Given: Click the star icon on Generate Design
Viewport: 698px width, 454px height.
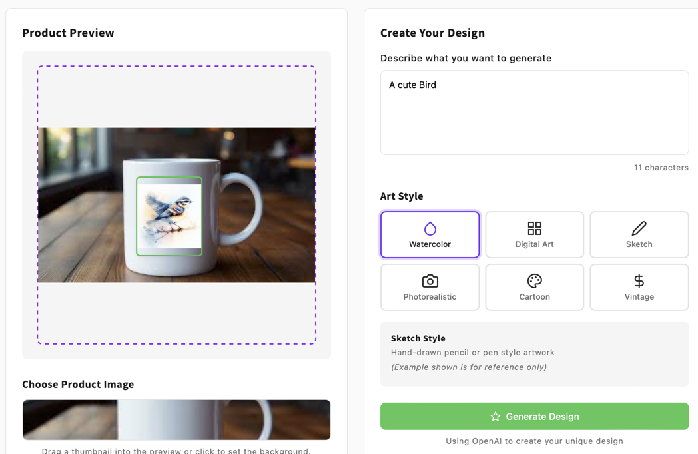Looking at the screenshot, I should [495, 417].
